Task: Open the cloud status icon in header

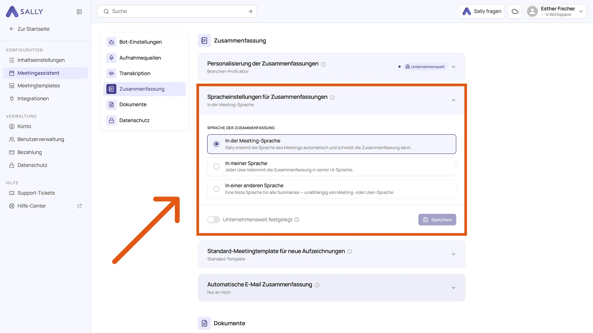Action: tap(515, 11)
